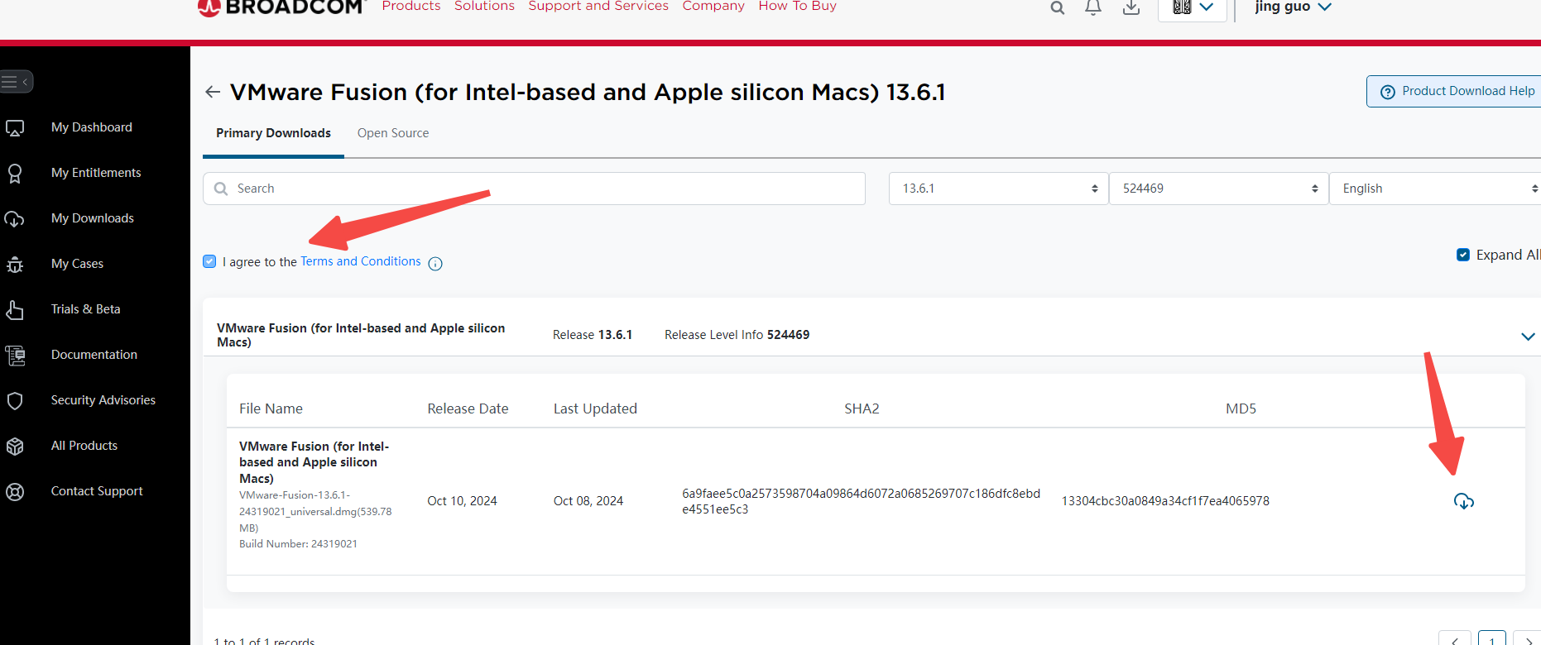Click the All Products cube icon
The image size is (1541, 645).
[15, 447]
